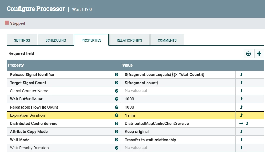Select the Release Signal Identifier property name
Screen dimensions: 265x155
[x=32, y=75]
